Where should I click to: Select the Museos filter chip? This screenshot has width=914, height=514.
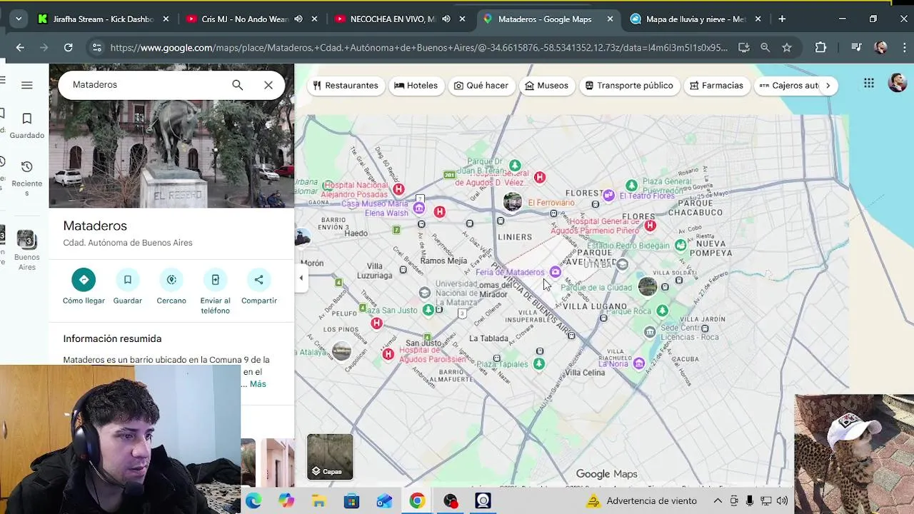coord(546,86)
